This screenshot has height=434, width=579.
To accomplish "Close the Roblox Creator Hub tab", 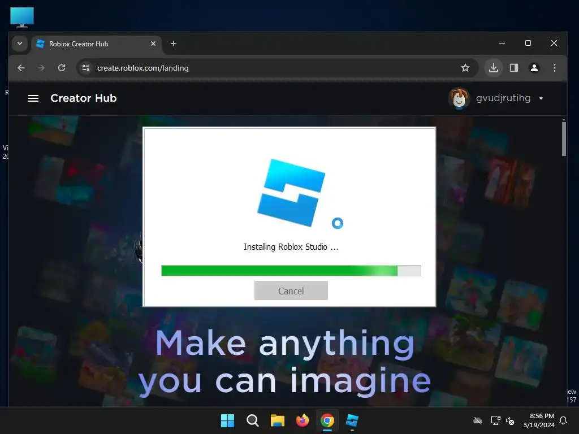I will (153, 44).
